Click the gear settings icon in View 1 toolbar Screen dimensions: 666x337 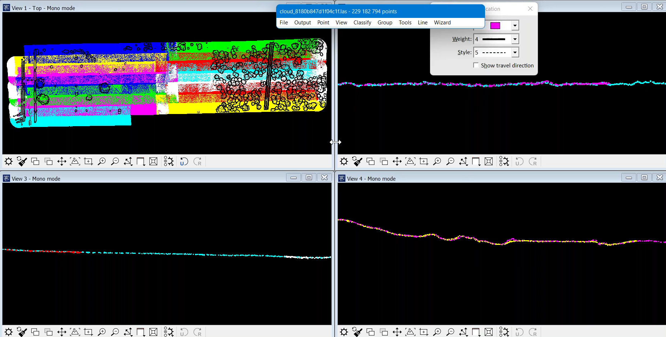(x=9, y=161)
